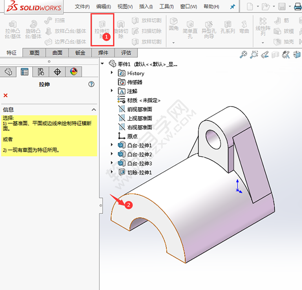Click Linear Pattern (线性阵列) tool
Screen dimensions: 302x290
coord(263,27)
